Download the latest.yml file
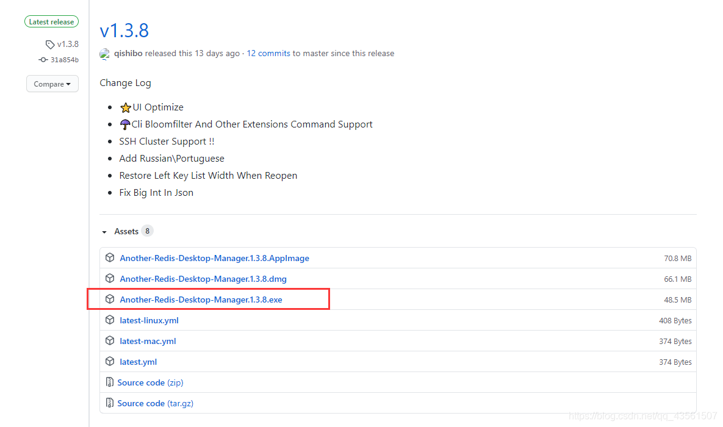Viewport: 723px width, 427px height. pos(138,362)
